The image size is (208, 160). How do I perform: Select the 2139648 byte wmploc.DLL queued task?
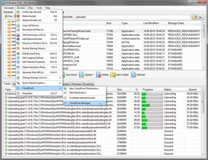[102, 154]
